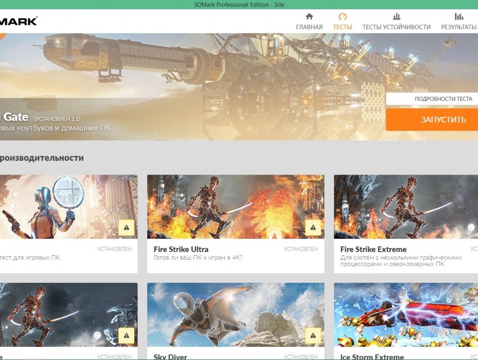Image resolution: width=478 pixels, height=360 pixels.
Task: Click the "Gate" benchmark title in banner
Action: [16, 117]
